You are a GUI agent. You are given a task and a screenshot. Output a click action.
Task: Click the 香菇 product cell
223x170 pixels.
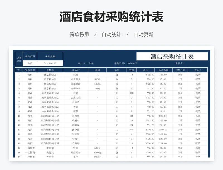pyautogui.click(x=76, y=107)
